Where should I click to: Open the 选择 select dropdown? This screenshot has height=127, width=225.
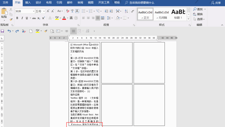coord(199,19)
